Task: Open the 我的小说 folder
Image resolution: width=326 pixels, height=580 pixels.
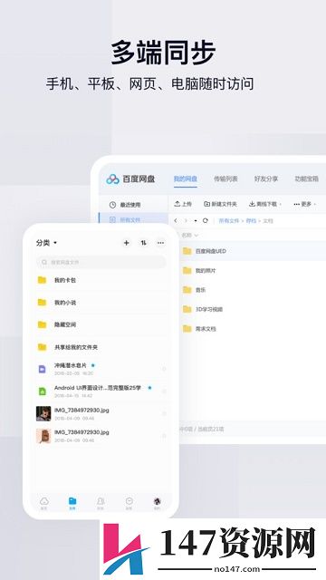Action: click(x=101, y=302)
